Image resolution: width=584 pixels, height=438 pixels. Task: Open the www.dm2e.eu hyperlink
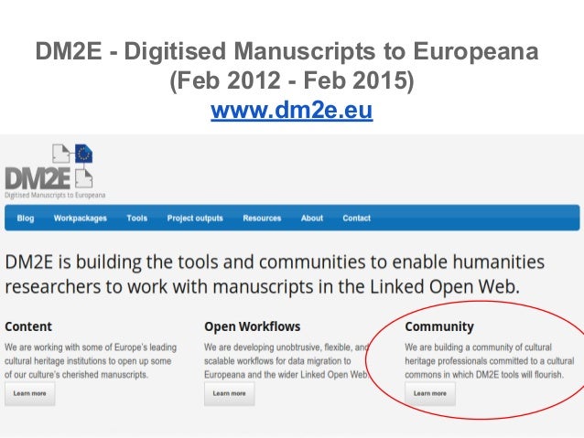point(292,110)
